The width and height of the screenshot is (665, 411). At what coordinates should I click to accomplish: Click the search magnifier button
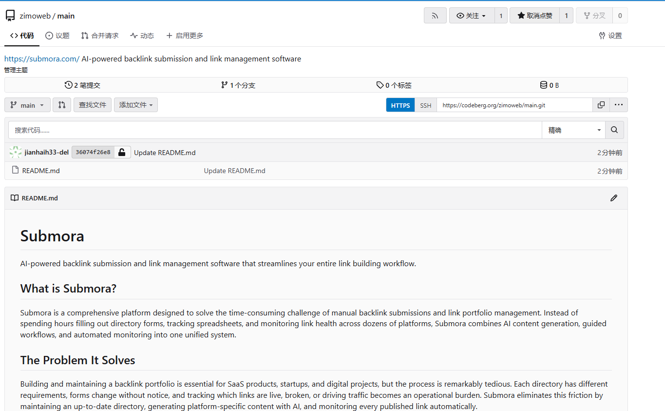[614, 130]
